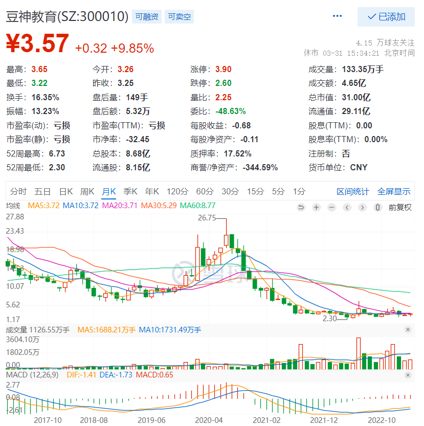The image size is (424, 426).
Task: Click the 成交量 1126.55万手 label
Action: (38, 330)
